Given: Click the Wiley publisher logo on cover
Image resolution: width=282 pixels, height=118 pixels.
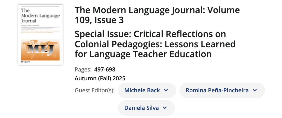Looking at the screenshot, I should 24,62.
